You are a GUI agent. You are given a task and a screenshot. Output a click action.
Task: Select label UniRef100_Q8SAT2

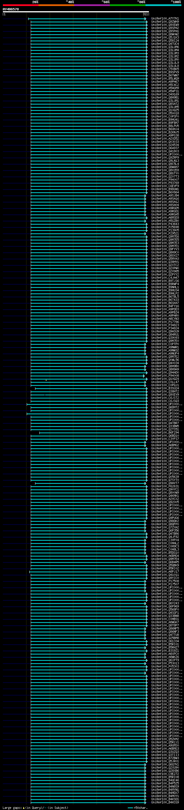(165, 104)
